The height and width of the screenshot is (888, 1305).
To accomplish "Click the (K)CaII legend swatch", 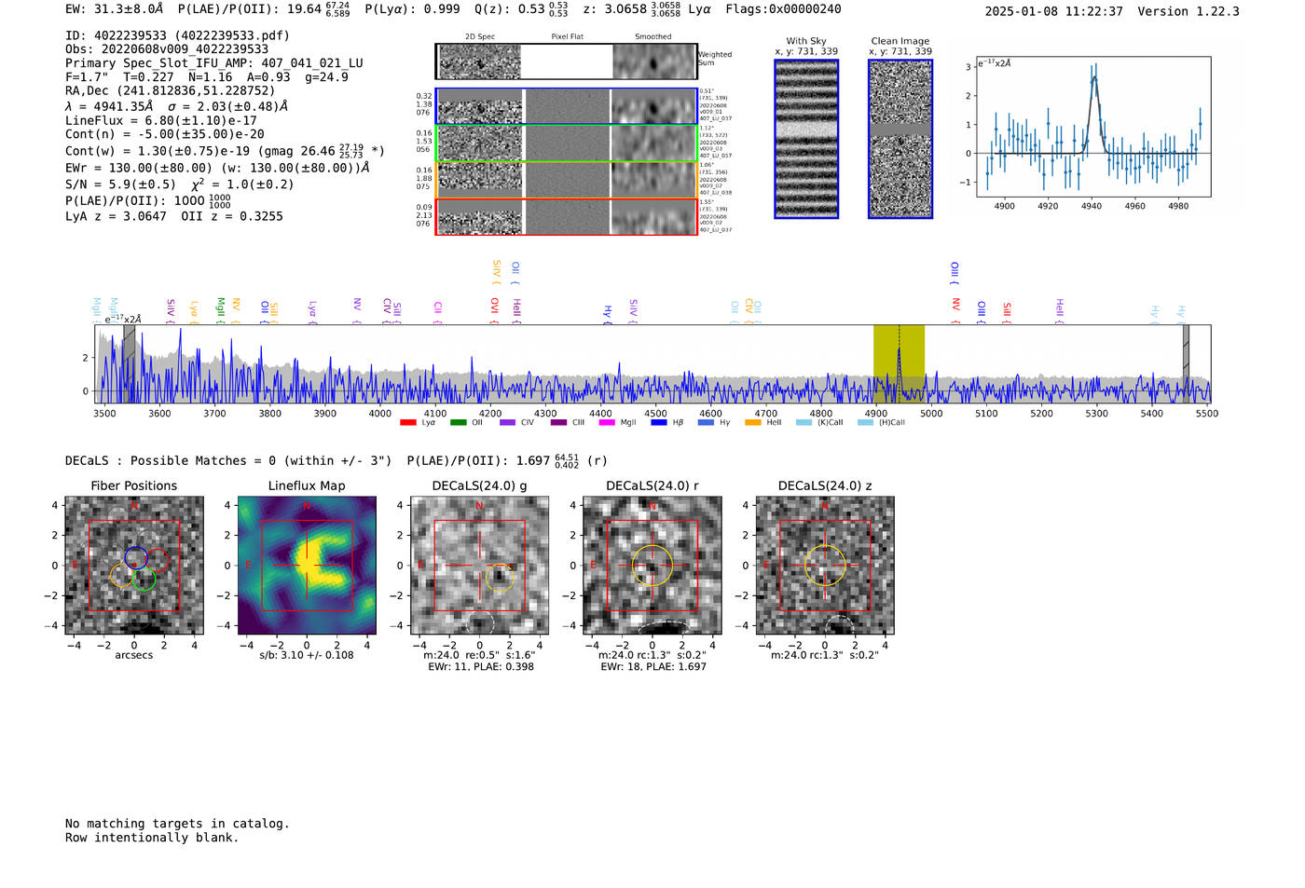I will [x=804, y=423].
